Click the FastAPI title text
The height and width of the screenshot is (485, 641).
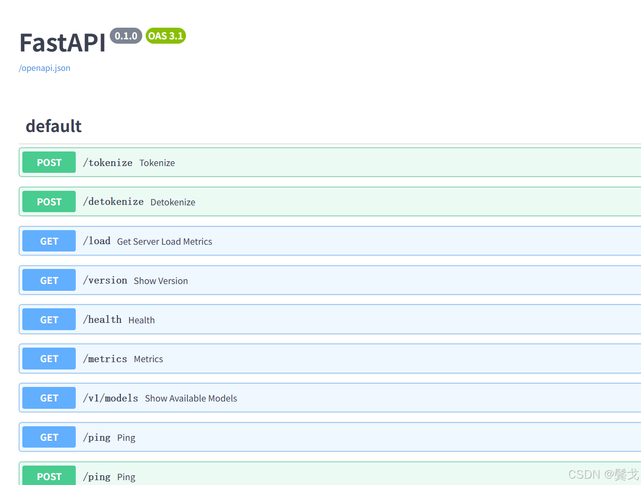tap(62, 43)
